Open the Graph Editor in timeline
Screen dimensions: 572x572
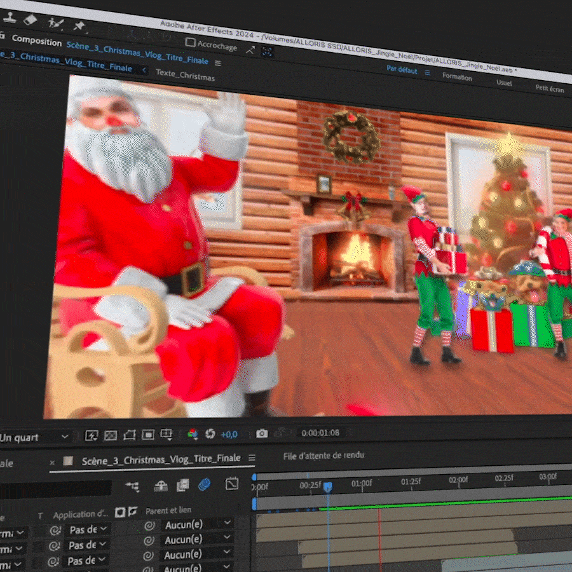(232, 484)
